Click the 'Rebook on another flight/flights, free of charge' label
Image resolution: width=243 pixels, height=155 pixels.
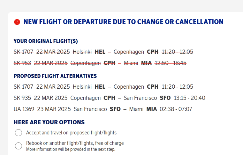tap(75, 143)
